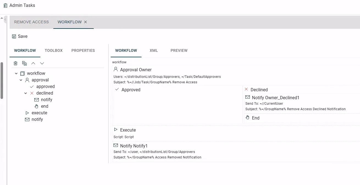This screenshot has height=185, width=360.
Task: Click the left sidebar collapse arrow
Action: point(5,20)
